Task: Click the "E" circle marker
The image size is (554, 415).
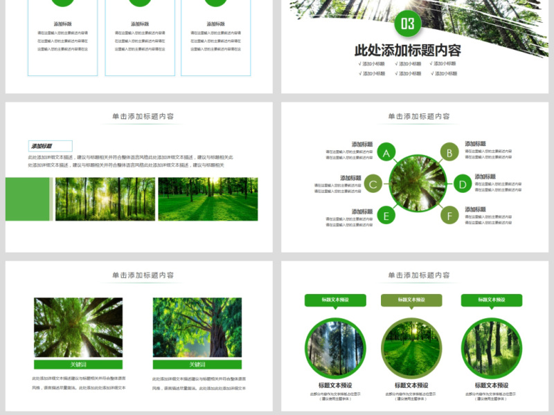Action: click(387, 214)
